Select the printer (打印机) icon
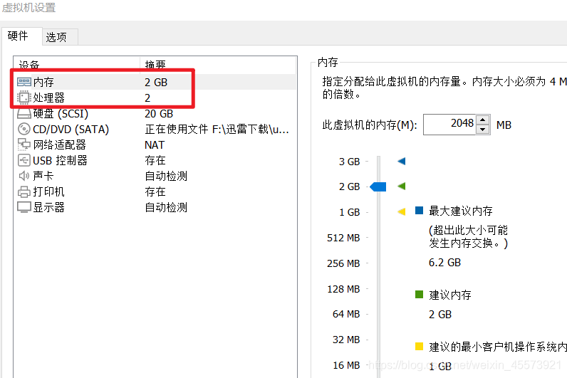567x378 pixels. pyautogui.click(x=24, y=191)
